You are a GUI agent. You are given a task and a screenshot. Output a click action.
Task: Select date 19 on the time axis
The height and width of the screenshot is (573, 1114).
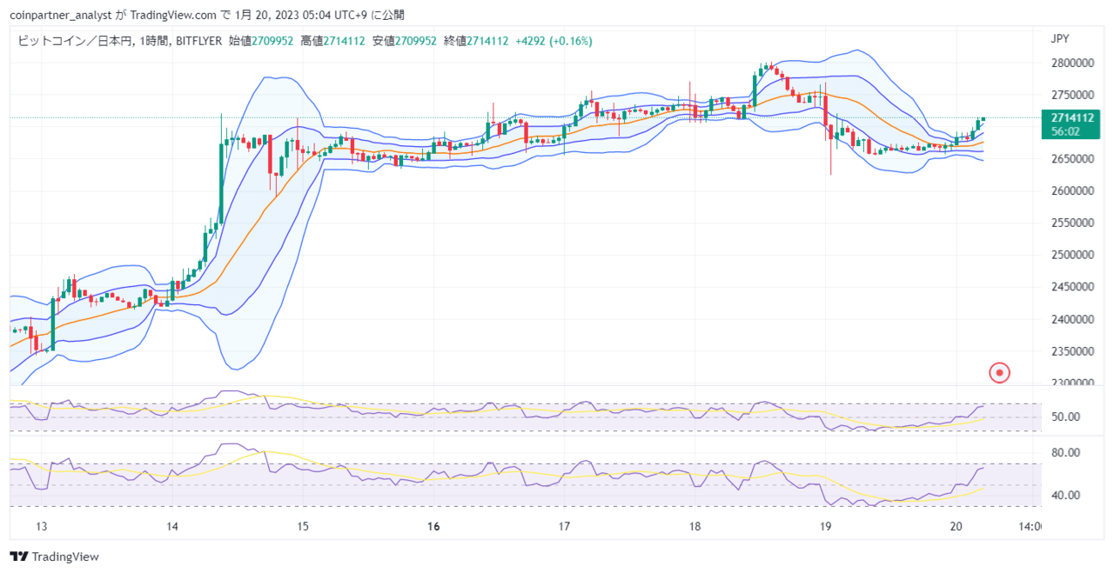click(825, 526)
